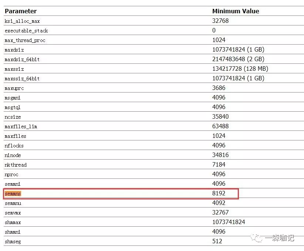Click the ncsize value 35840
This screenshot has height=251, width=304.
tap(220, 116)
